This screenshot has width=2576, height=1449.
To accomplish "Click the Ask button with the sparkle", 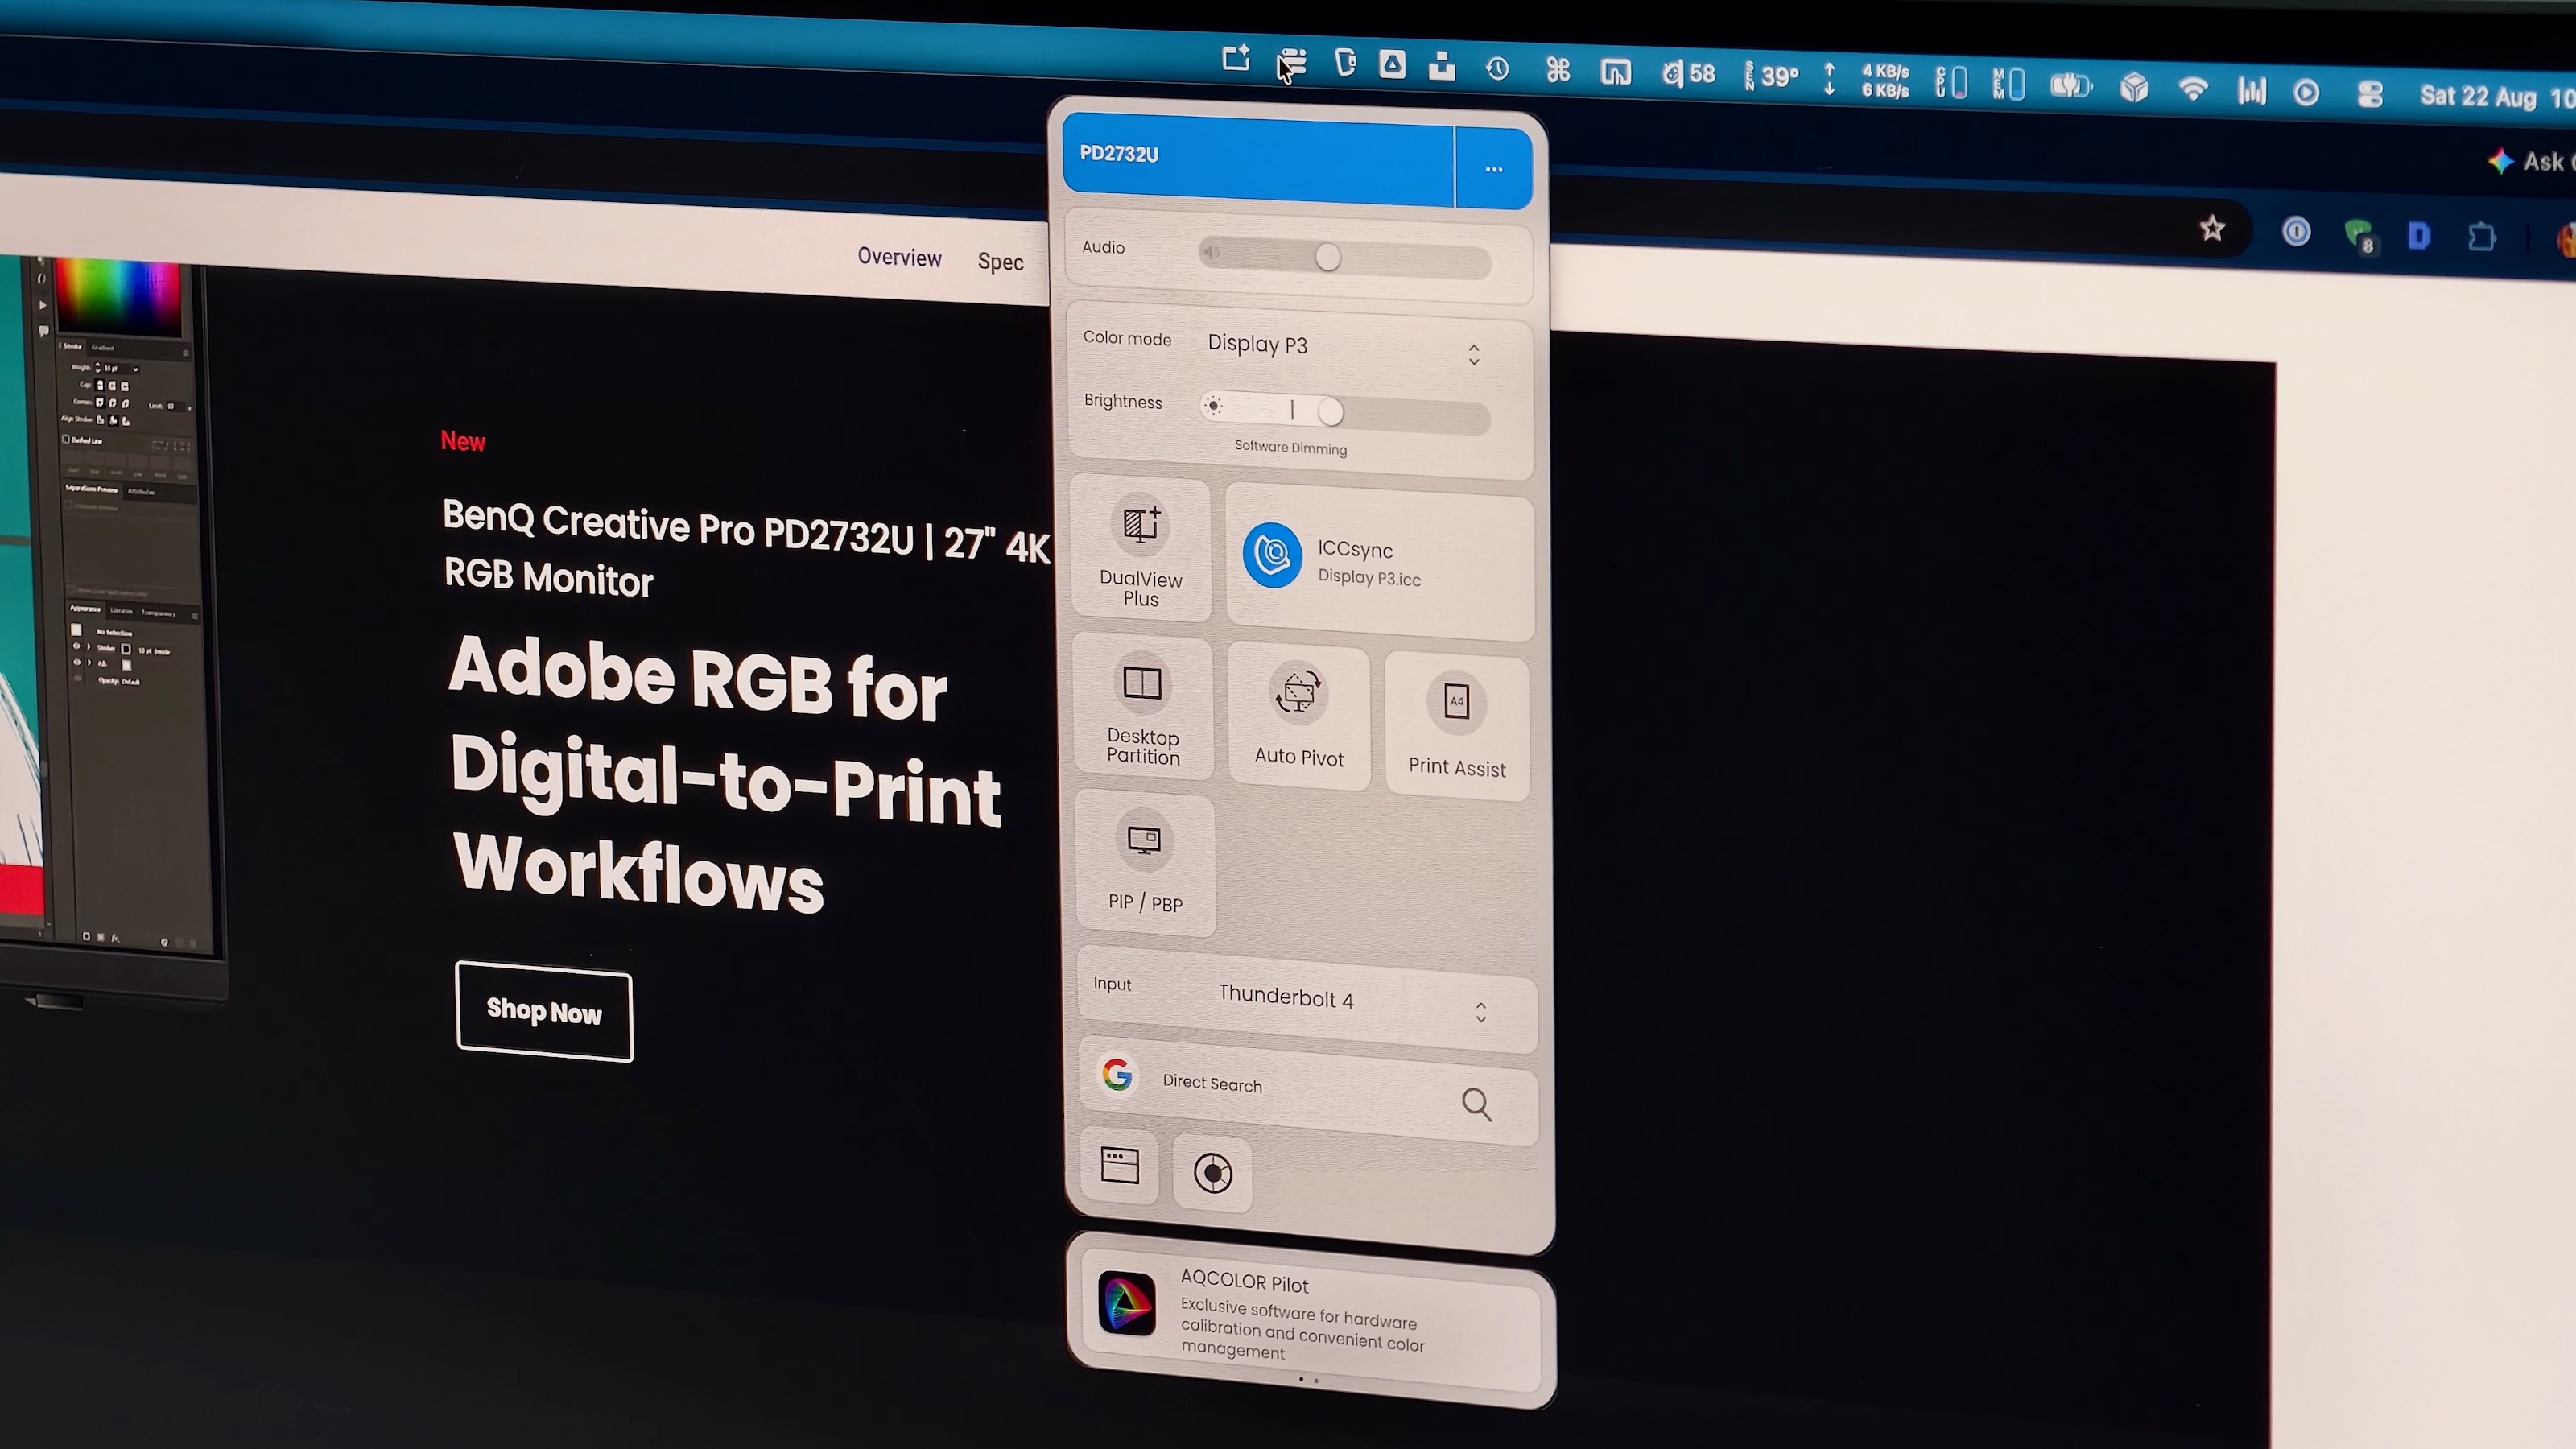I will [x=2530, y=162].
